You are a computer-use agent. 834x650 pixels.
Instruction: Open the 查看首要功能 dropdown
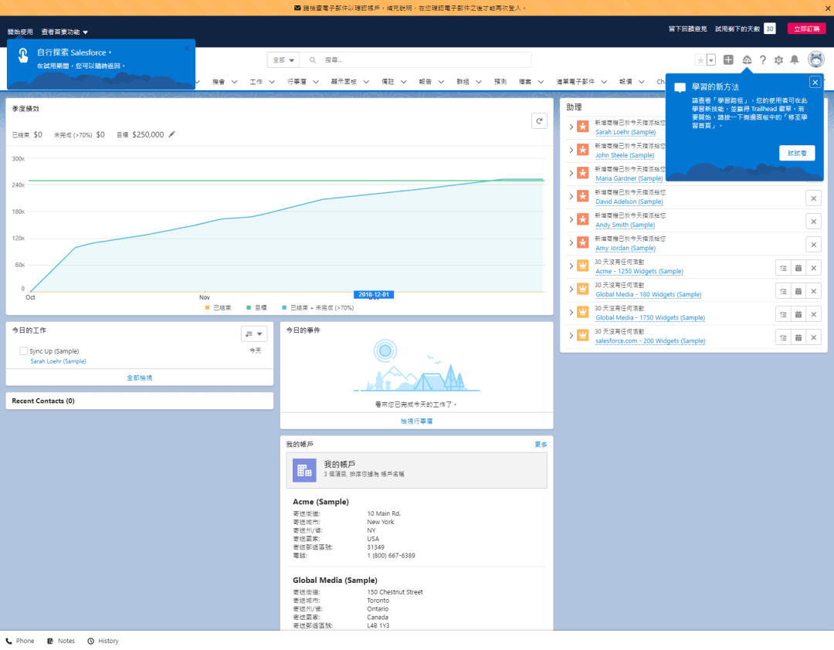[x=64, y=32]
